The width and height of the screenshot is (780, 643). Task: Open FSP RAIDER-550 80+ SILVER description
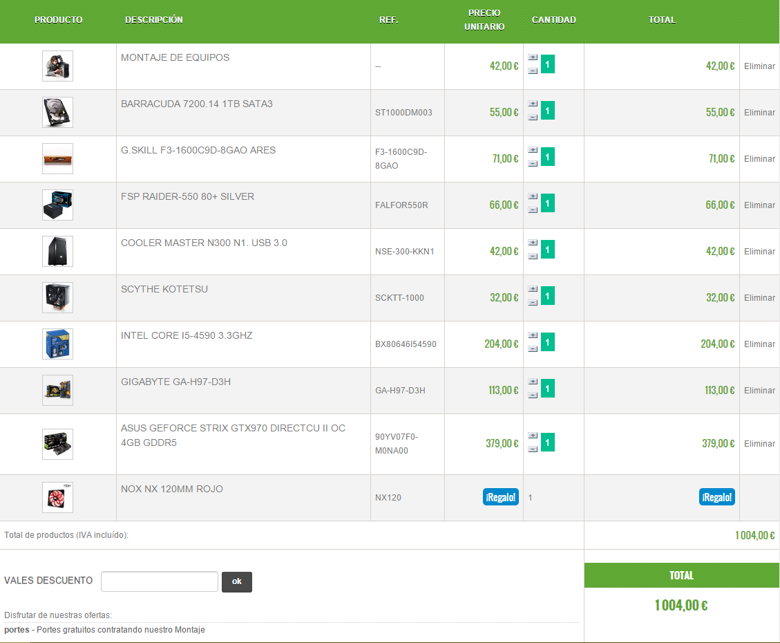tap(187, 196)
